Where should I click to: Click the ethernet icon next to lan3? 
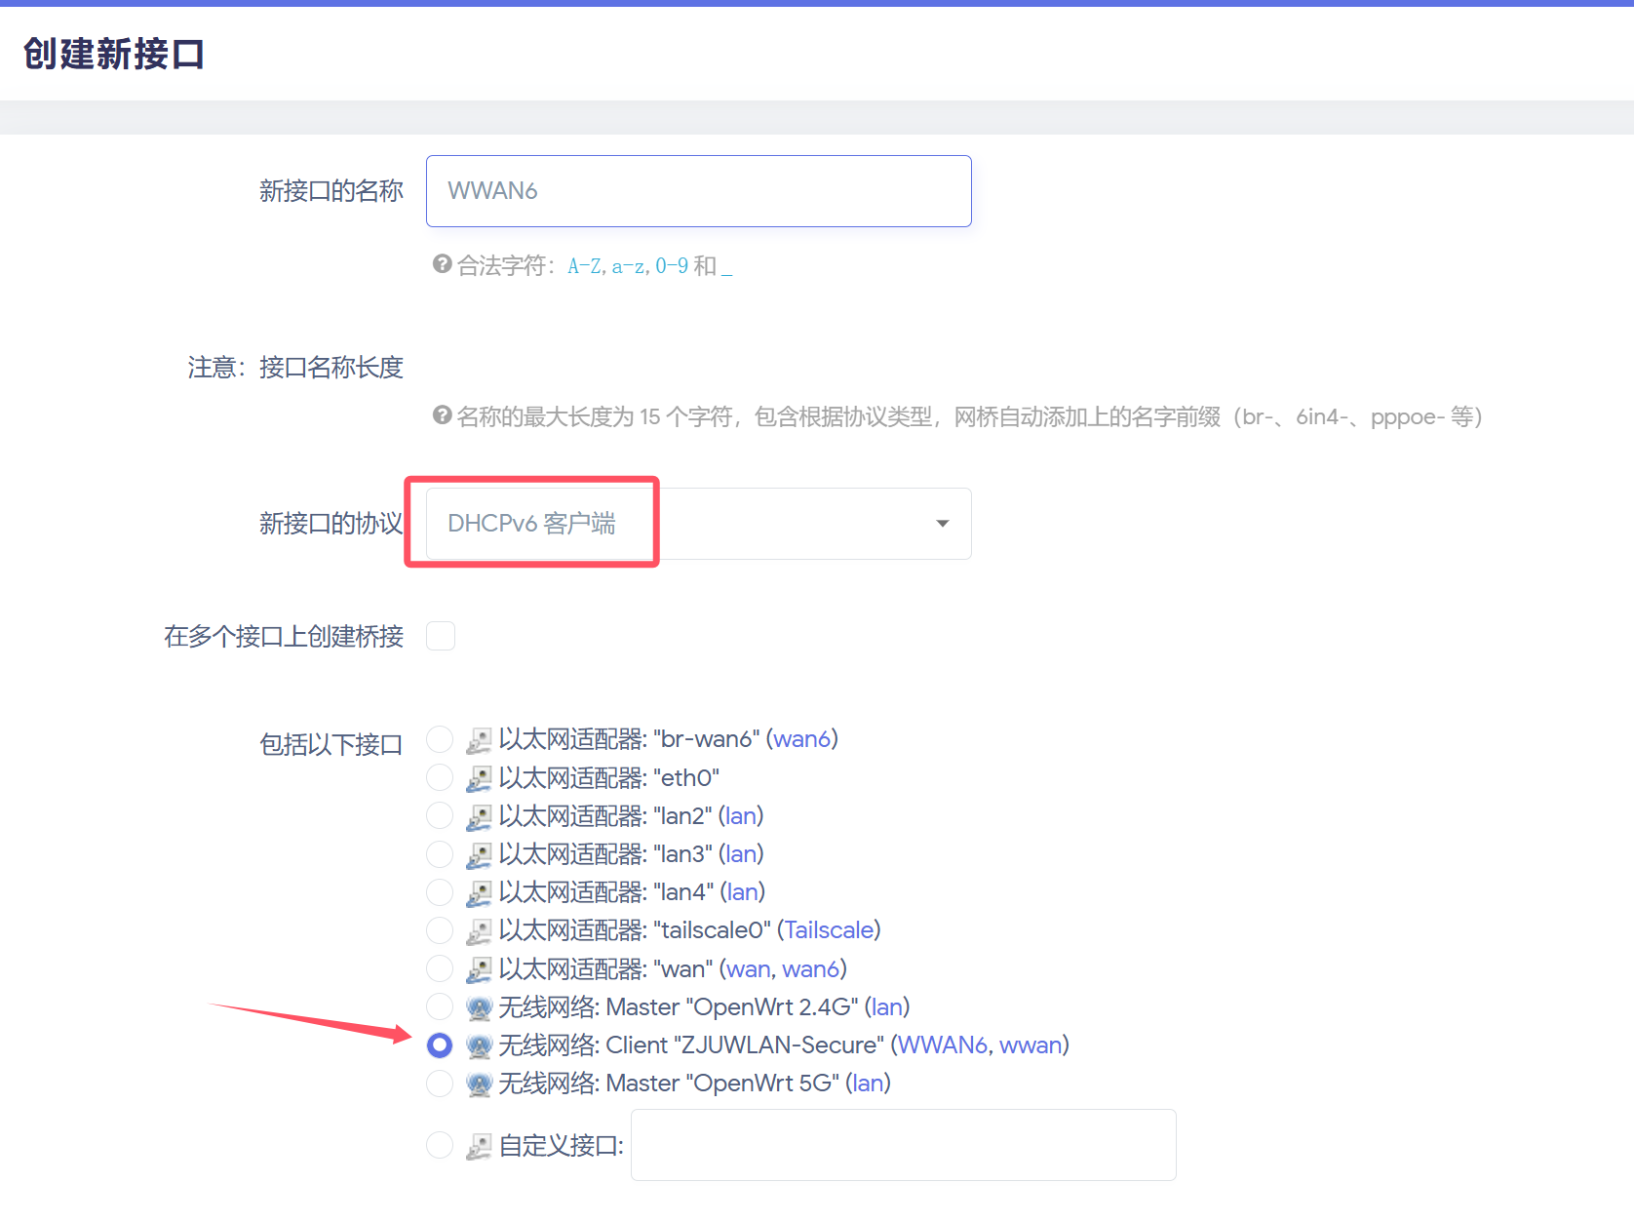click(478, 854)
